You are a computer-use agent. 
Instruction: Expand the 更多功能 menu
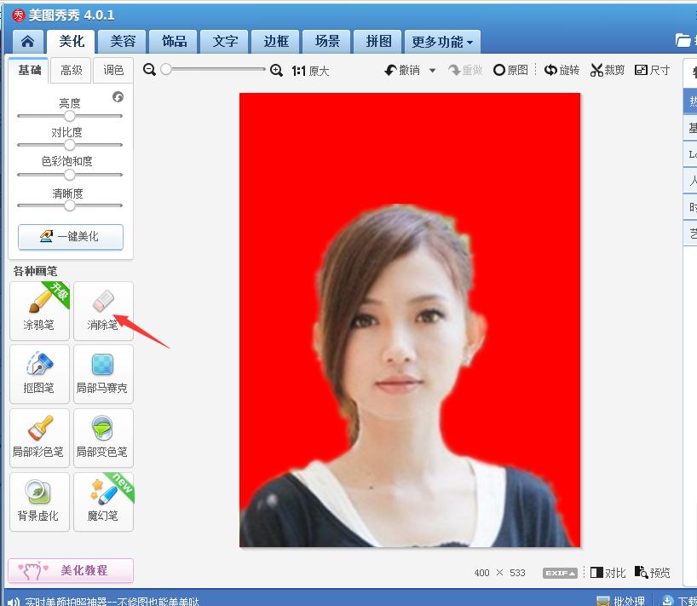[442, 40]
